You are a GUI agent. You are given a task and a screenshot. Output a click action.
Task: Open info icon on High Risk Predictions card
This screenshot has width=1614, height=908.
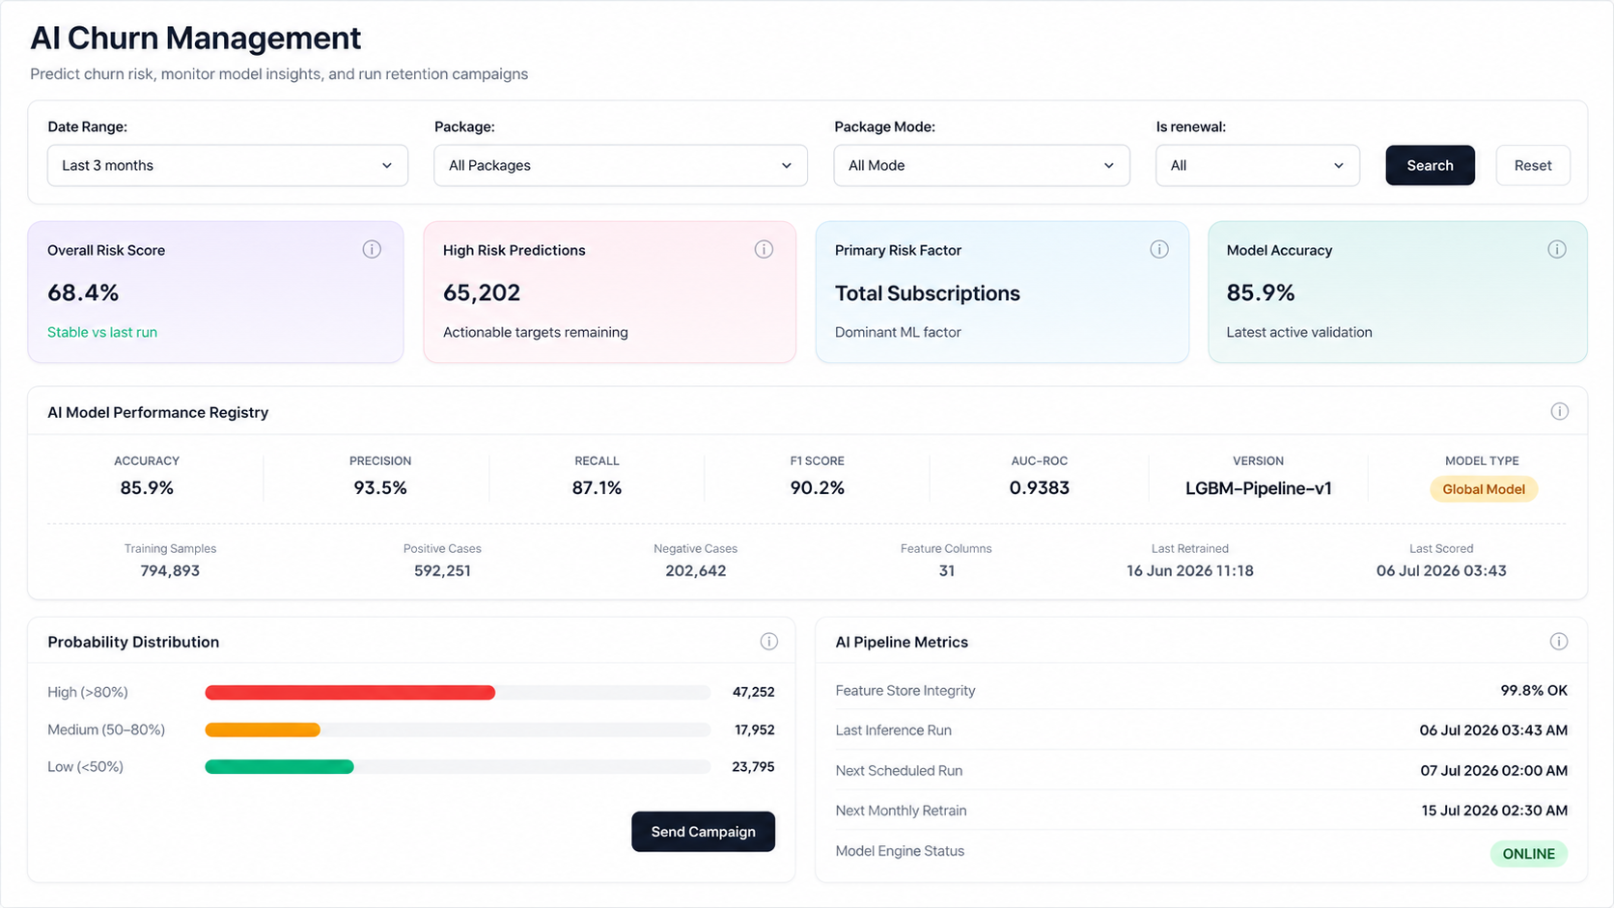[764, 249]
